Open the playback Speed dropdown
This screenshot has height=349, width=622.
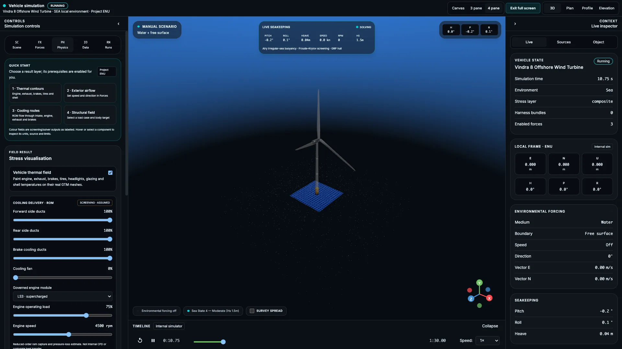(488, 340)
